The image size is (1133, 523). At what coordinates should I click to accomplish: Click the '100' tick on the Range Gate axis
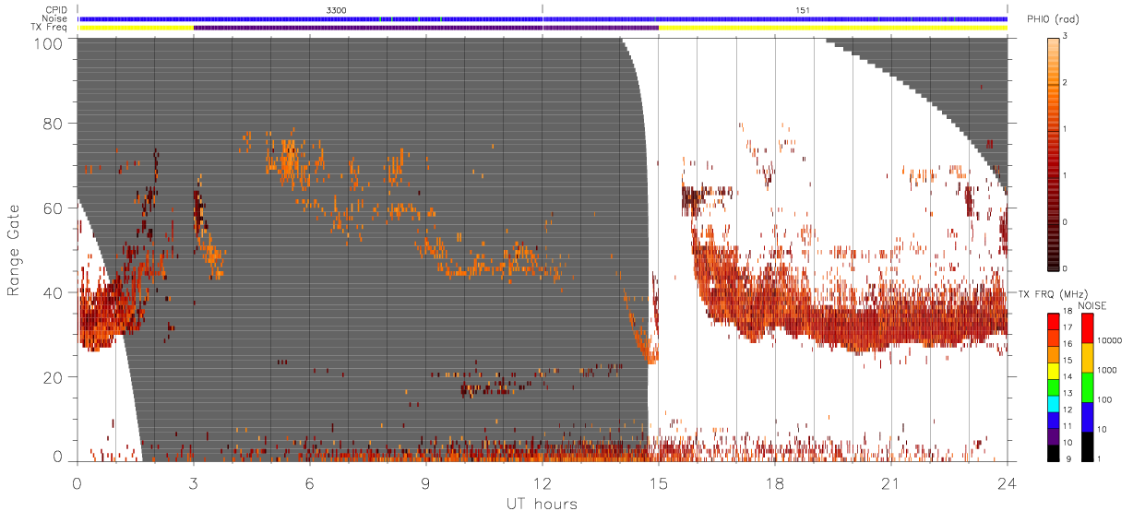[x=50, y=43]
